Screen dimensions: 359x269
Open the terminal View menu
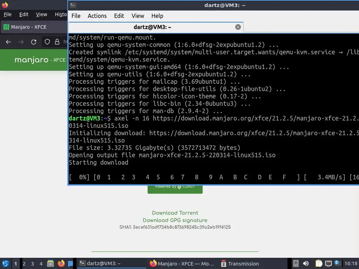pyautogui.click(x=137, y=16)
